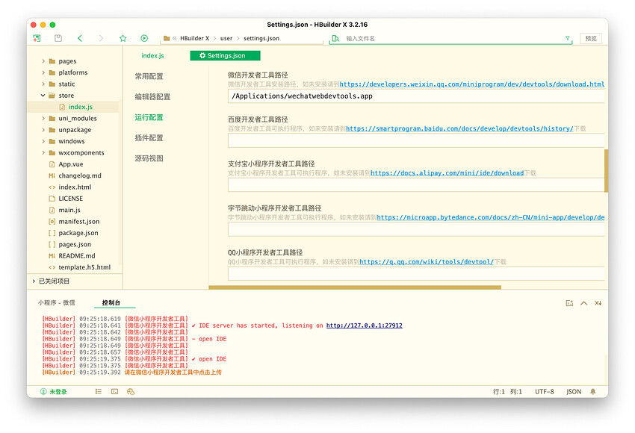Viewport: 635px width, 433px height.
Task: Click the filter funnel icon
Action: point(567,38)
